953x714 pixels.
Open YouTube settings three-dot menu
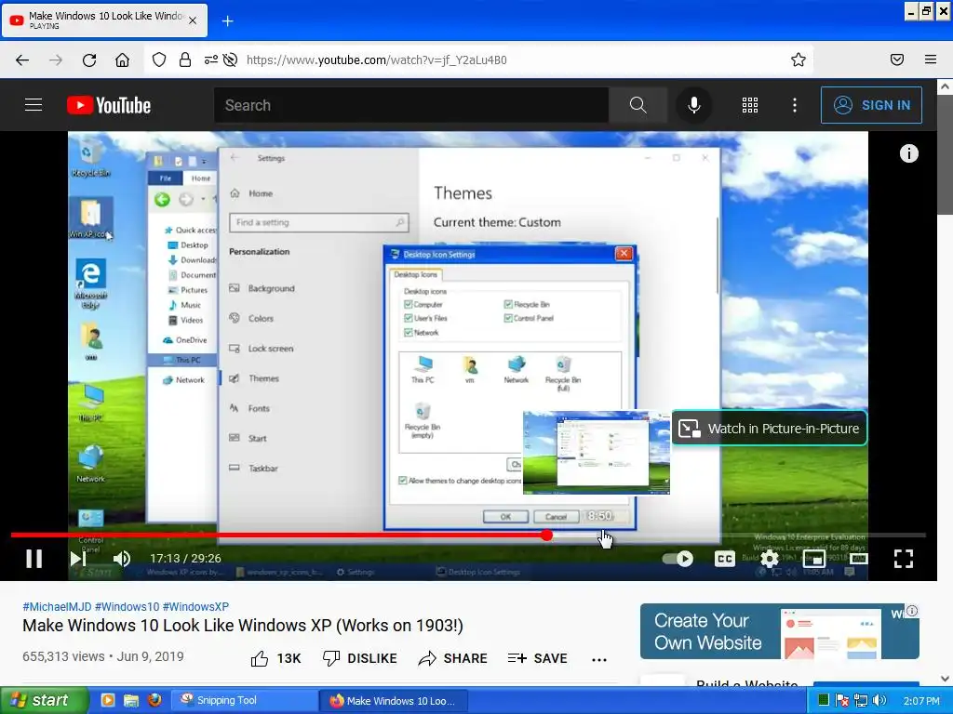click(x=795, y=105)
